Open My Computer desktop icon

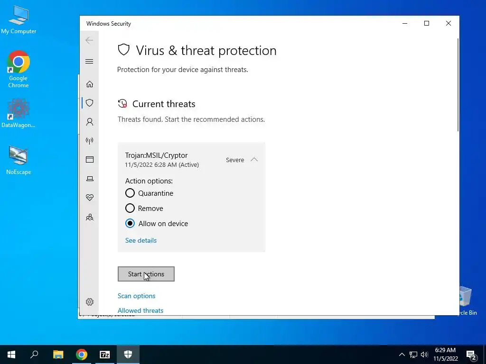(x=19, y=19)
